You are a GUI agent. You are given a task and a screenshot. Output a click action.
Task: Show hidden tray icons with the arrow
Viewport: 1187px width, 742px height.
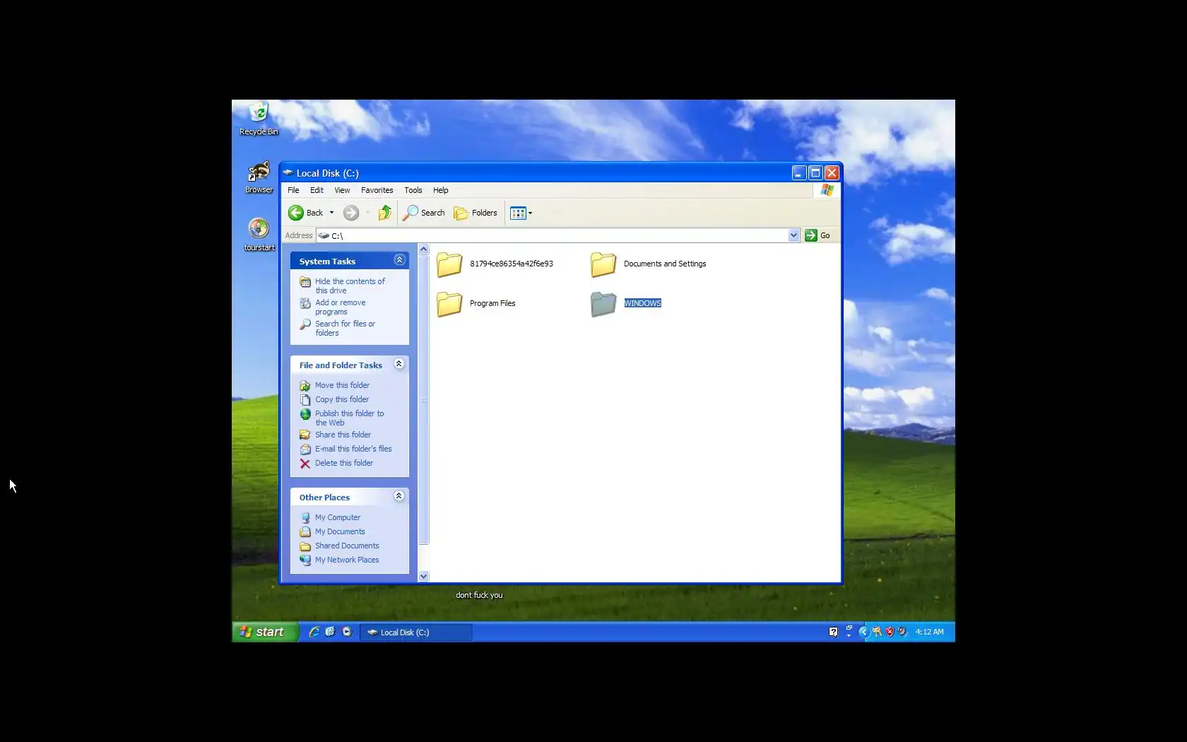863,632
